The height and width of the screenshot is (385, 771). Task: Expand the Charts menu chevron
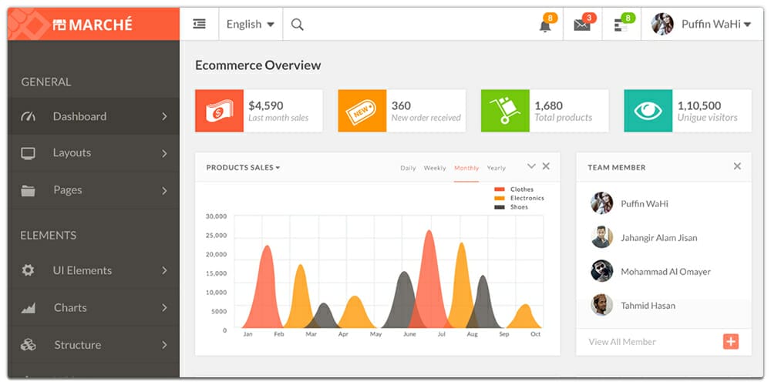tap(164, 308)
